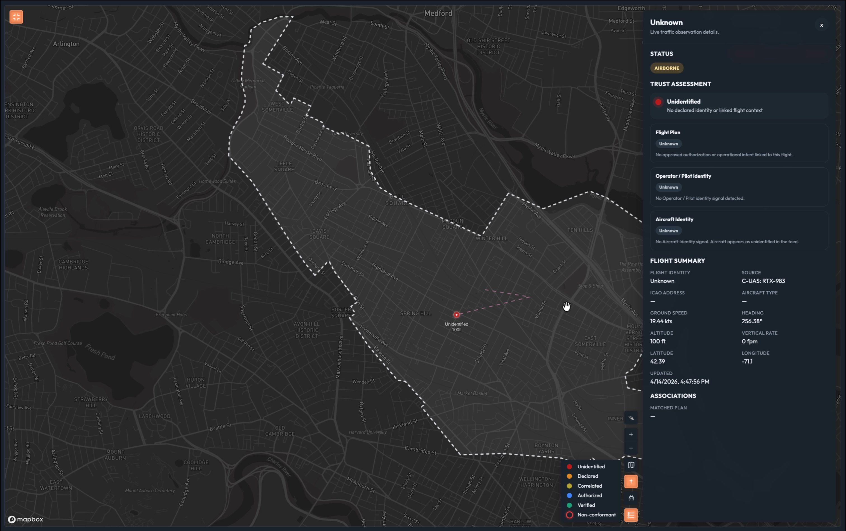Screen dimensions: 846x531
Task: Click the Unknown badge under Operator / Pilot Identity
Action: pos(668,187)
